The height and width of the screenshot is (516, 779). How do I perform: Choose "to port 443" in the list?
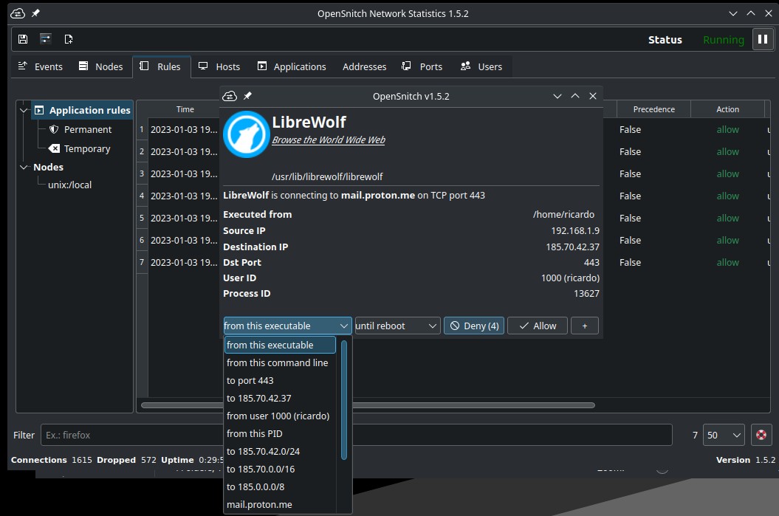tap(280, 380)
